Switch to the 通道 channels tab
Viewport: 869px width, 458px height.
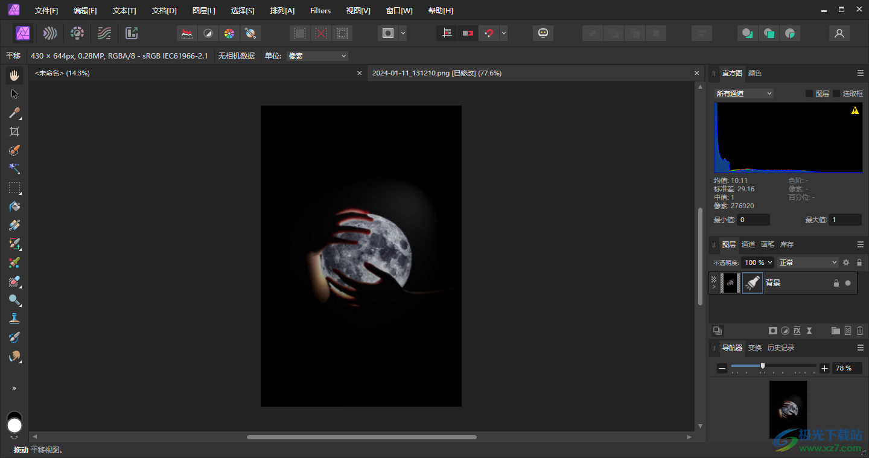[748, 244]
